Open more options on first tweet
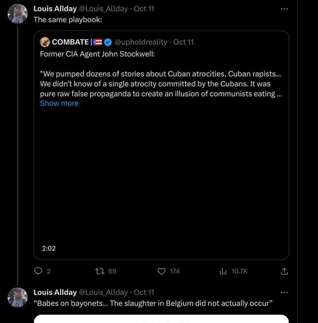Image resolution: width=318 pixels, height=323 pixels. point(285,9)
